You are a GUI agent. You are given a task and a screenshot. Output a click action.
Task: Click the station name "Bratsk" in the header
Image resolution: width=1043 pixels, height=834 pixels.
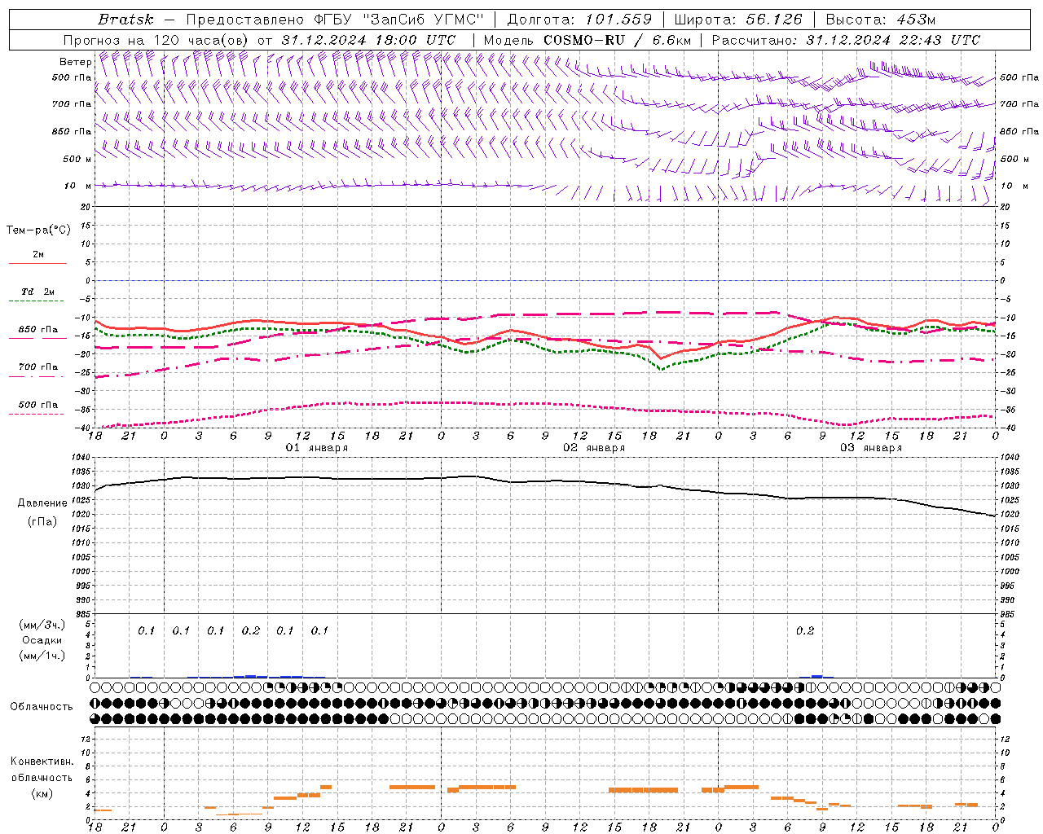125,20
